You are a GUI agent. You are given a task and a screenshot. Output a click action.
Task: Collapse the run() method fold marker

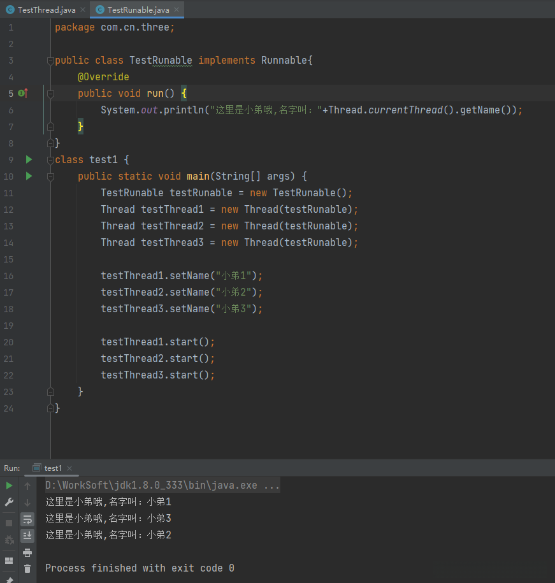[x=50, y=94]
